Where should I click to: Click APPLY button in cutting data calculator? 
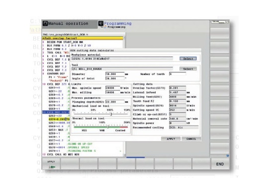[x=171, y=139]
